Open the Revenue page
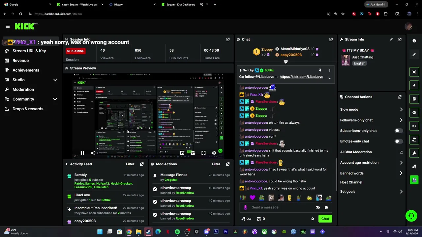422x237 pixels. [x=20, y=61]
